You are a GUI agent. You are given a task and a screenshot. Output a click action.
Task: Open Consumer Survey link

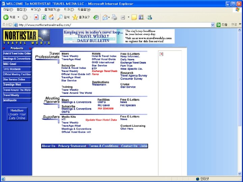point(131,79)
